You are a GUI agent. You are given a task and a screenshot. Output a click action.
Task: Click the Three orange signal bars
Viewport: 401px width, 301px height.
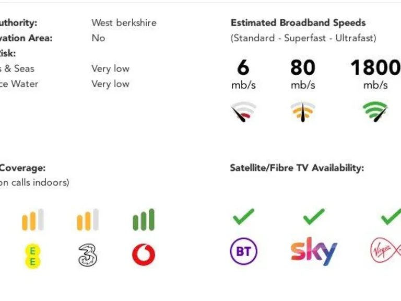pyautogui.click(x=88, y=219)
